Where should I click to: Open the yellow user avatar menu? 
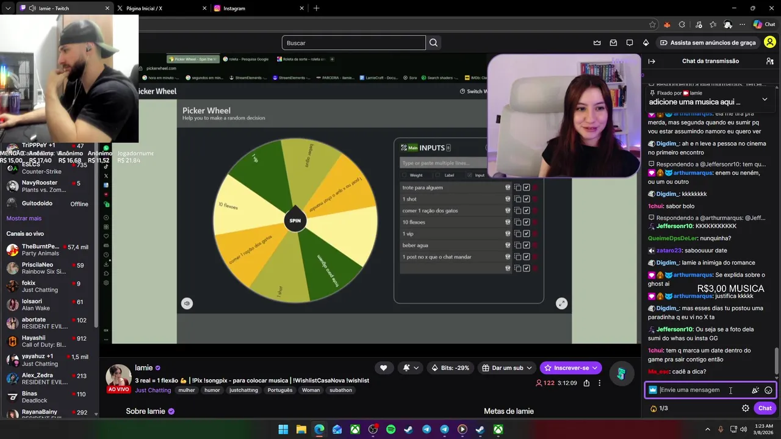click(x=770, y=43)
